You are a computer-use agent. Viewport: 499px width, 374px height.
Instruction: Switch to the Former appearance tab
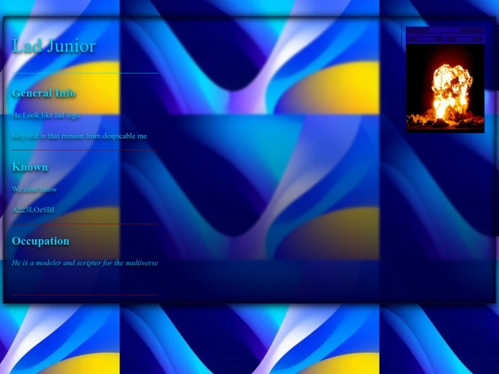[465, 39]
